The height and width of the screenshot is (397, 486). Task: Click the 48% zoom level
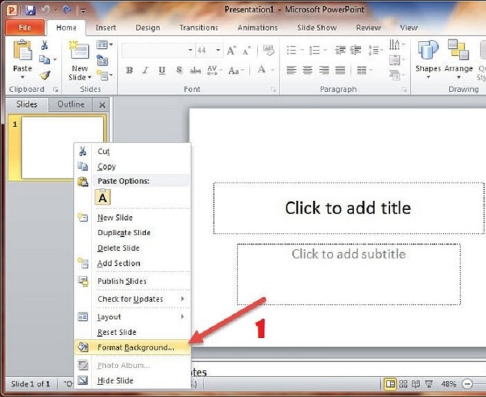(x=448, y=384)
